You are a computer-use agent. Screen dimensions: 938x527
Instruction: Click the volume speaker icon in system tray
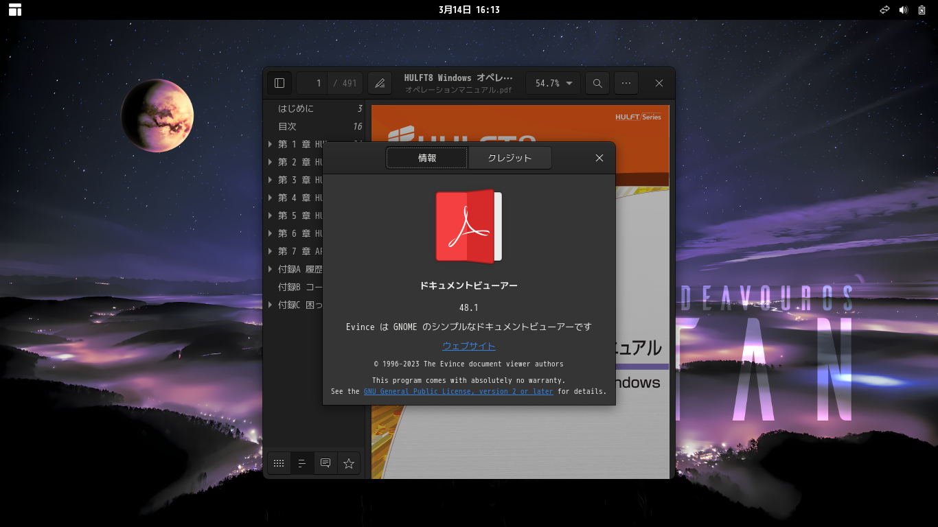click(x=904, y=10)
